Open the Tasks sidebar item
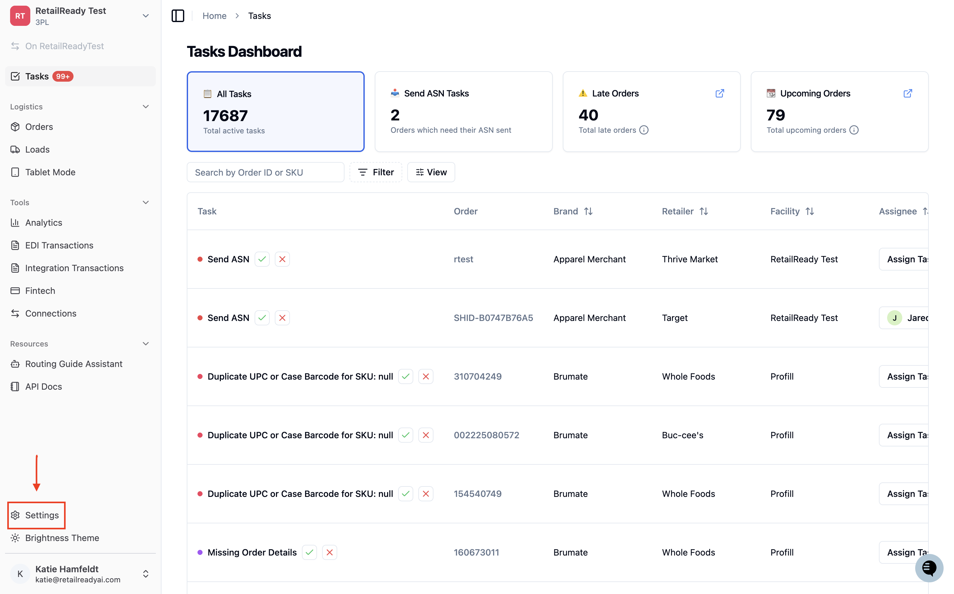Image resolution: width=954 pixels, height=594 pixels. click(x=80, y=76)
